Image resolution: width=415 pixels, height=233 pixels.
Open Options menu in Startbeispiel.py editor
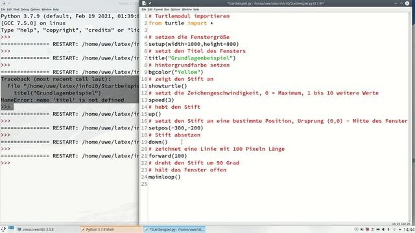[176, 10]
